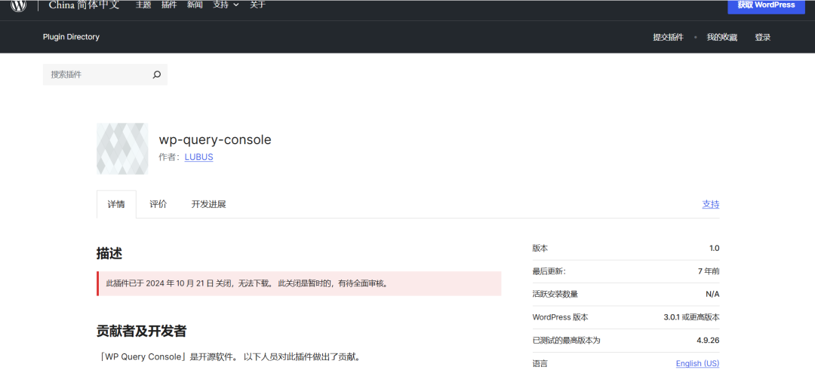Switch to the 评价 tab
The image size is (815, 373).
click(x=158, y=204)
